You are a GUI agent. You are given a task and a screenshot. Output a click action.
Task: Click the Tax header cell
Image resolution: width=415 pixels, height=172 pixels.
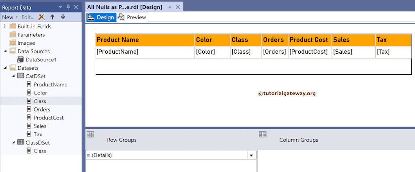[x=393, y=40]
